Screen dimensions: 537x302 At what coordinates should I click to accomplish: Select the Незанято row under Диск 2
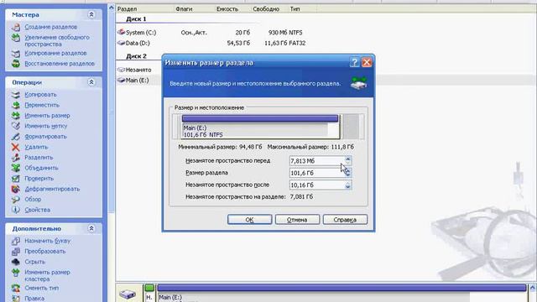tap(138, 70)
